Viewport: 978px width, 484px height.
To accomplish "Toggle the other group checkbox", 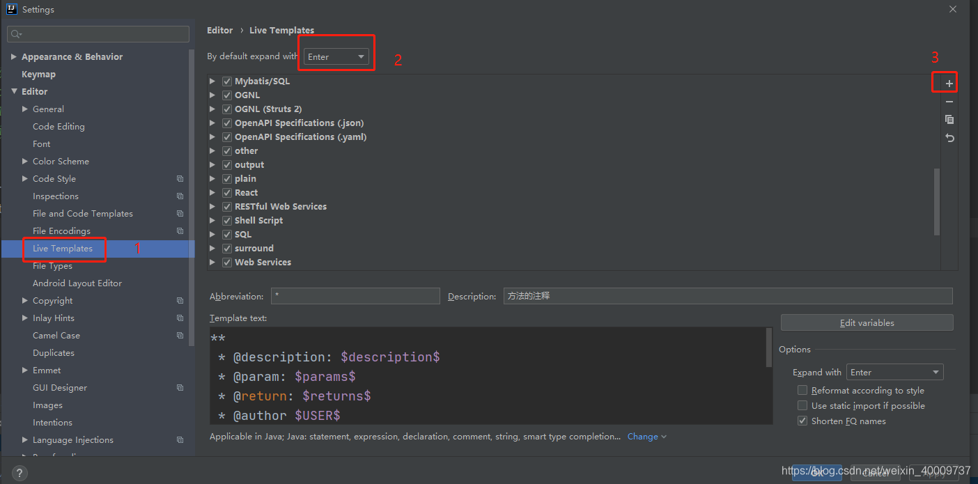I will [227, 151].
